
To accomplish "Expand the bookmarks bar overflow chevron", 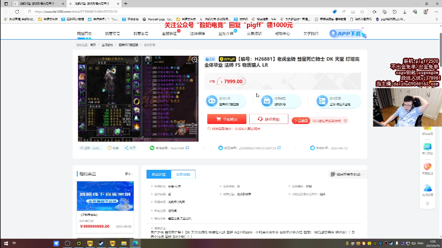I will (x=437, y=19).
